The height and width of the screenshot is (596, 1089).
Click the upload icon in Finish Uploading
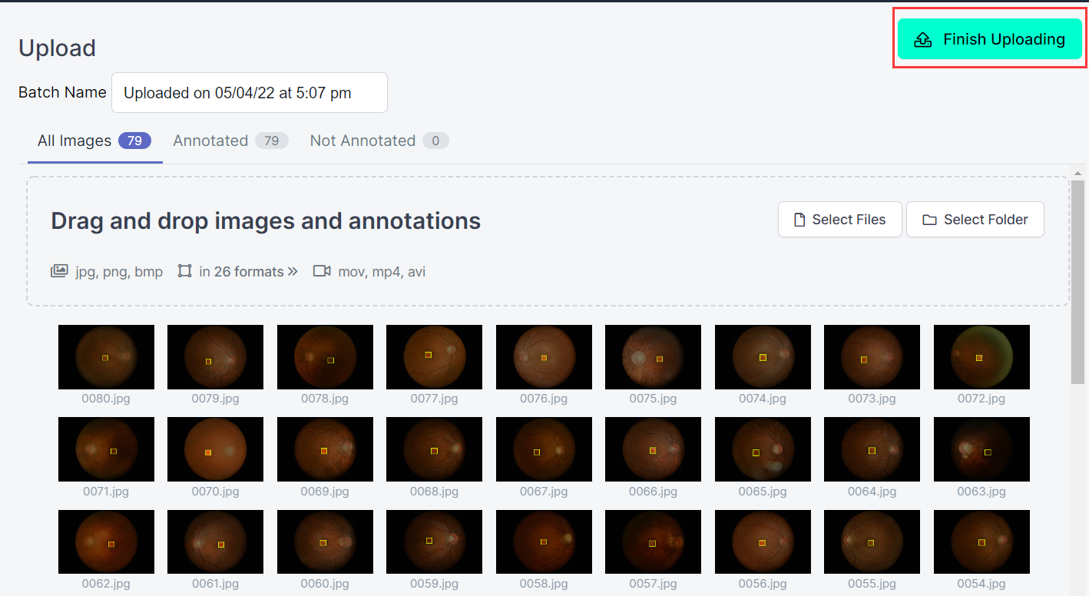point(923,39)
